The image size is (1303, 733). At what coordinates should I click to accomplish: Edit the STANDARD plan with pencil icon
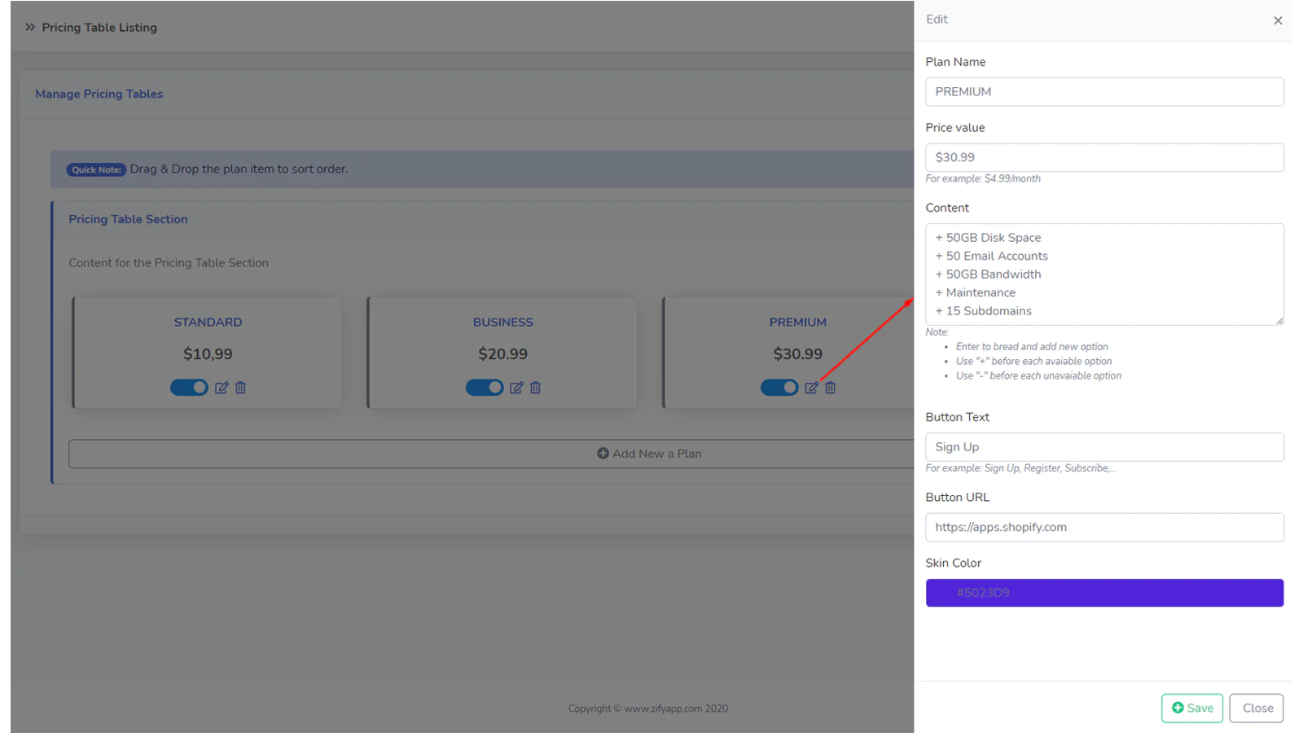click(x=222, y=388)
